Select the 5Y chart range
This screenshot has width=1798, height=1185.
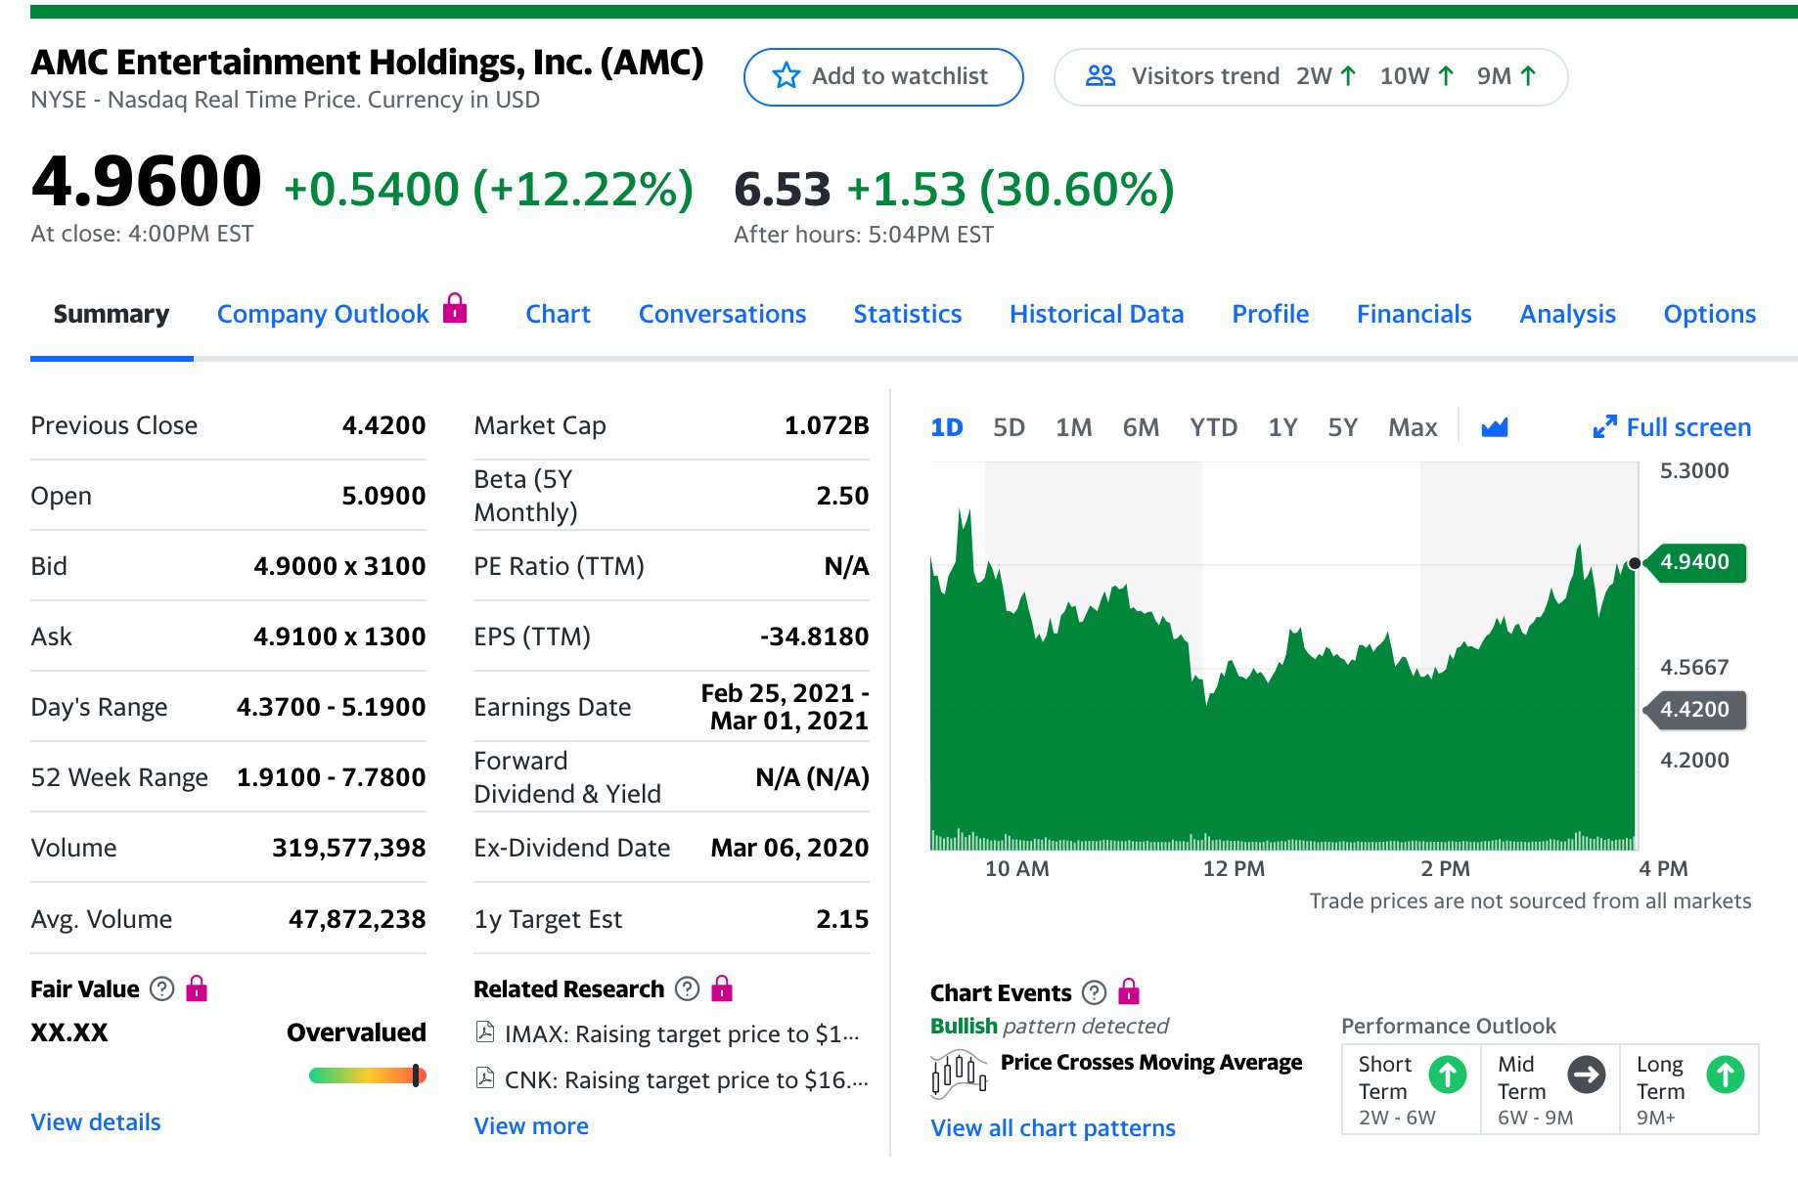point(1342,427)
